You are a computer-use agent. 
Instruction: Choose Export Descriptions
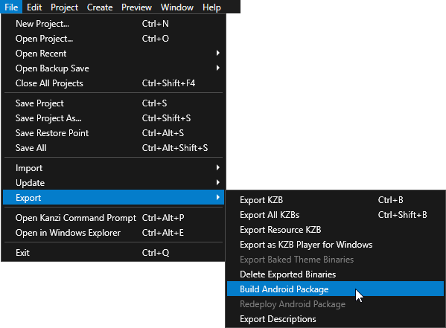coord(335,319)
